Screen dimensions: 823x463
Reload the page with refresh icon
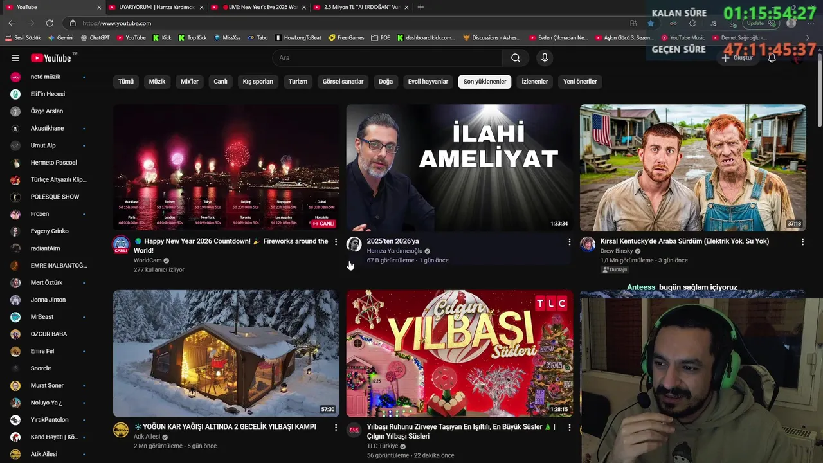pyautogui.click(x=50, y=23)
